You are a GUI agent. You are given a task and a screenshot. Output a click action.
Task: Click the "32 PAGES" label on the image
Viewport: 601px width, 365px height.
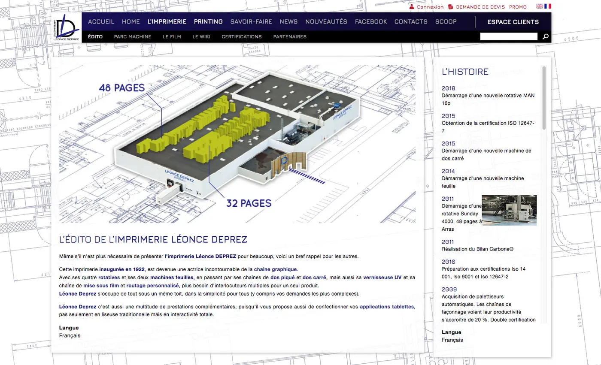click(249, 203)
